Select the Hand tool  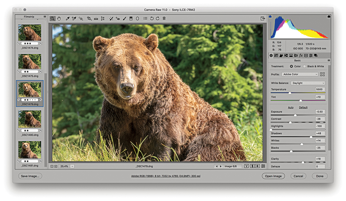pyautogui.click(x=59, y=19)
